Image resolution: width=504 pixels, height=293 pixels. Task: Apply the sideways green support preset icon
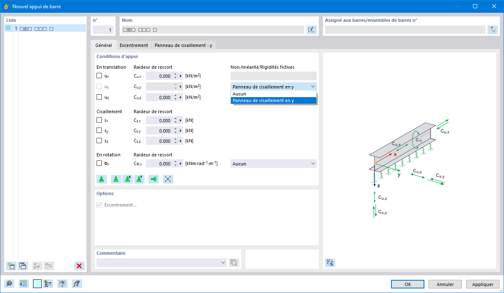point(154,179)
